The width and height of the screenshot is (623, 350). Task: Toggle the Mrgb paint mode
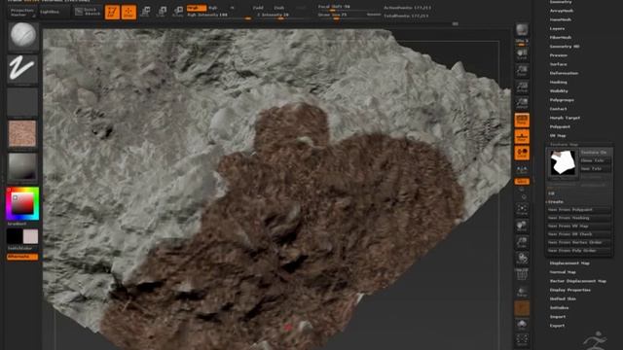pyautogui.click(x=197, y=8)
